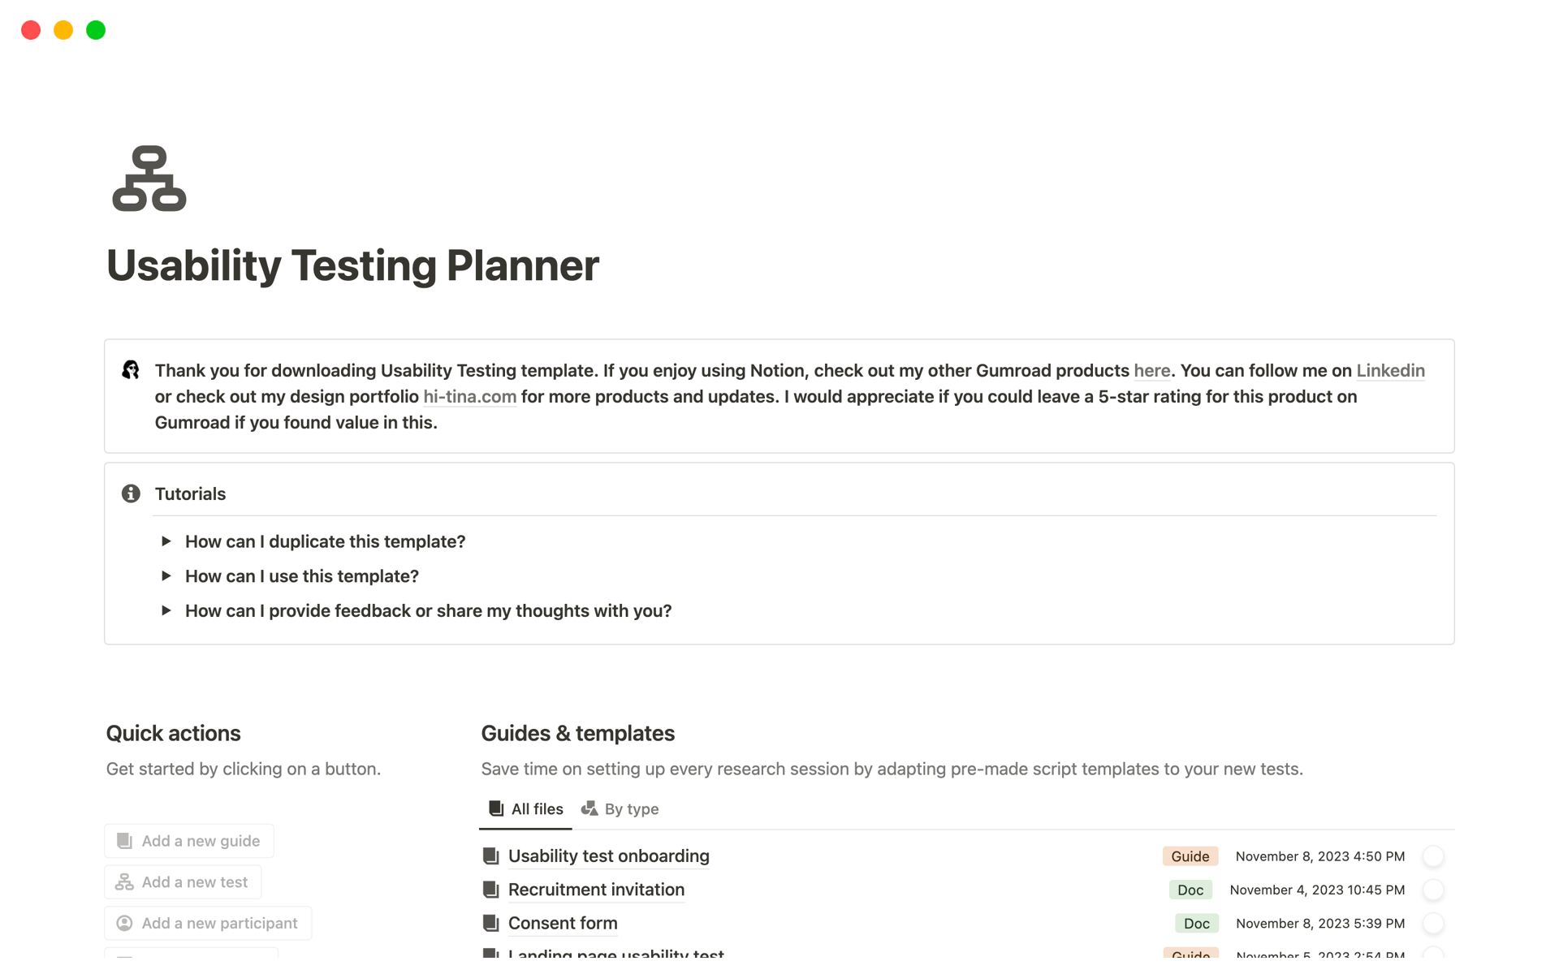The width and height of the screenshot is (1559, 974).
Task: Click the document icon next to Consent form
Action: [x=490, y=922]
